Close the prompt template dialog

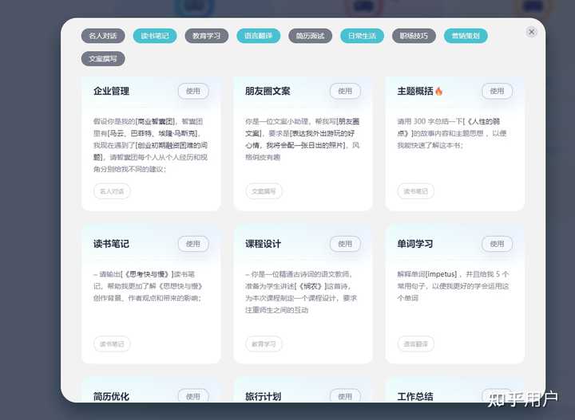531,32
